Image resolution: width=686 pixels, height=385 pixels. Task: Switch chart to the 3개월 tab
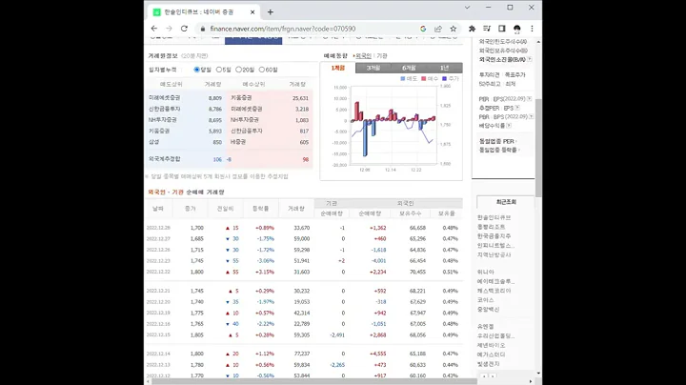[373, 68]
